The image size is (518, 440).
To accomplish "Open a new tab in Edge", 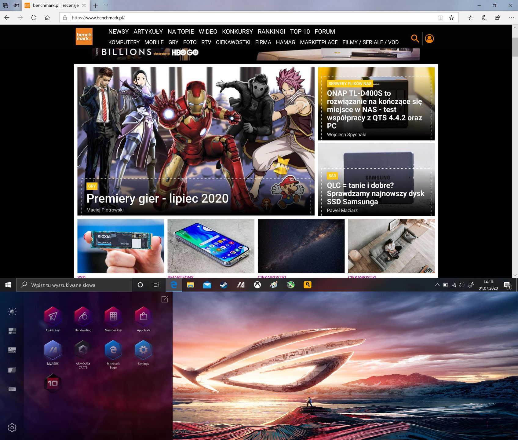I will [95, 5].
